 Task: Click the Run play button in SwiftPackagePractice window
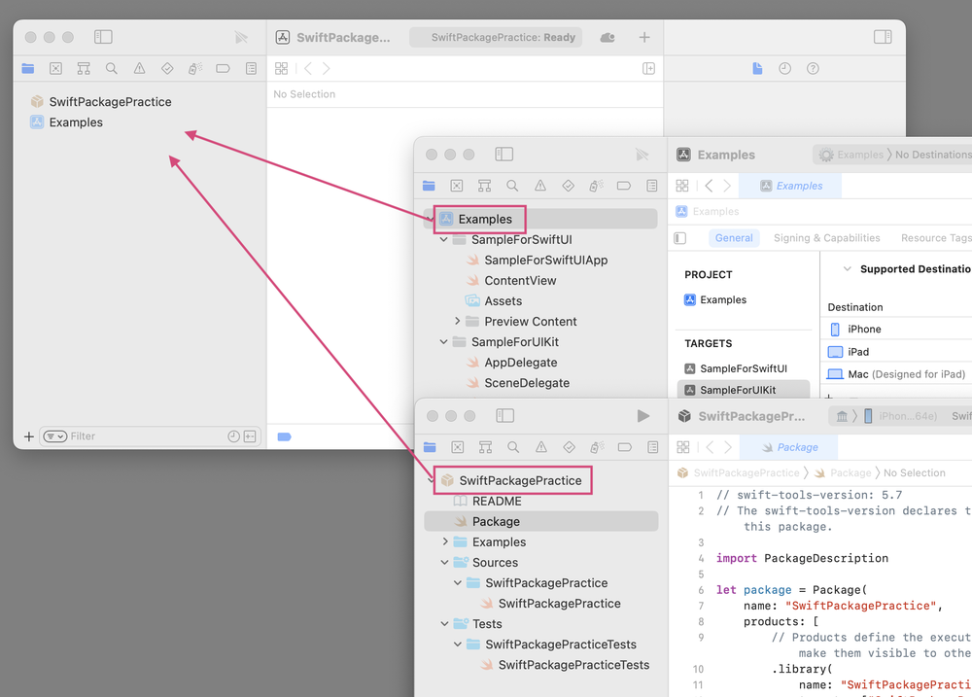642,416
